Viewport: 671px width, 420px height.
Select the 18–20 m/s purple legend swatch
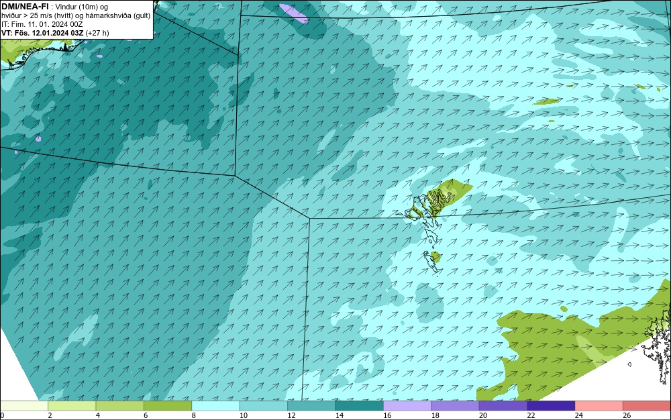pos(456,405)
